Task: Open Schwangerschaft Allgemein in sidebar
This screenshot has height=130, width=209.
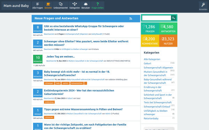Action: 158,68
